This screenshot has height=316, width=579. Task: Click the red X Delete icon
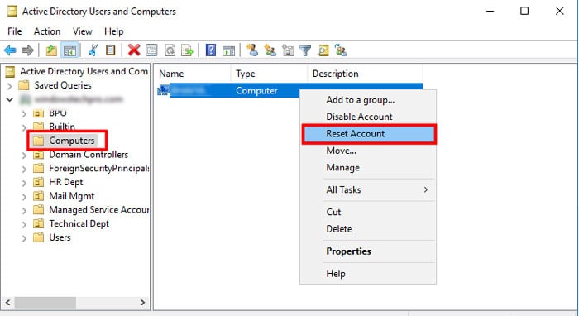[x=134, y=50]
